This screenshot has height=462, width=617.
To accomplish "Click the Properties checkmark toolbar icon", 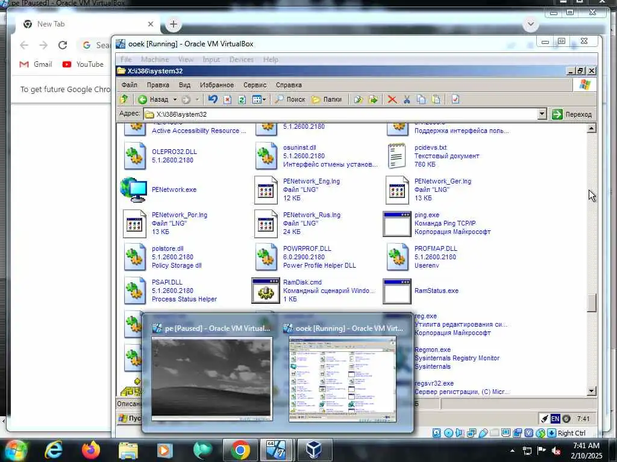I will (x=456, y=99).
